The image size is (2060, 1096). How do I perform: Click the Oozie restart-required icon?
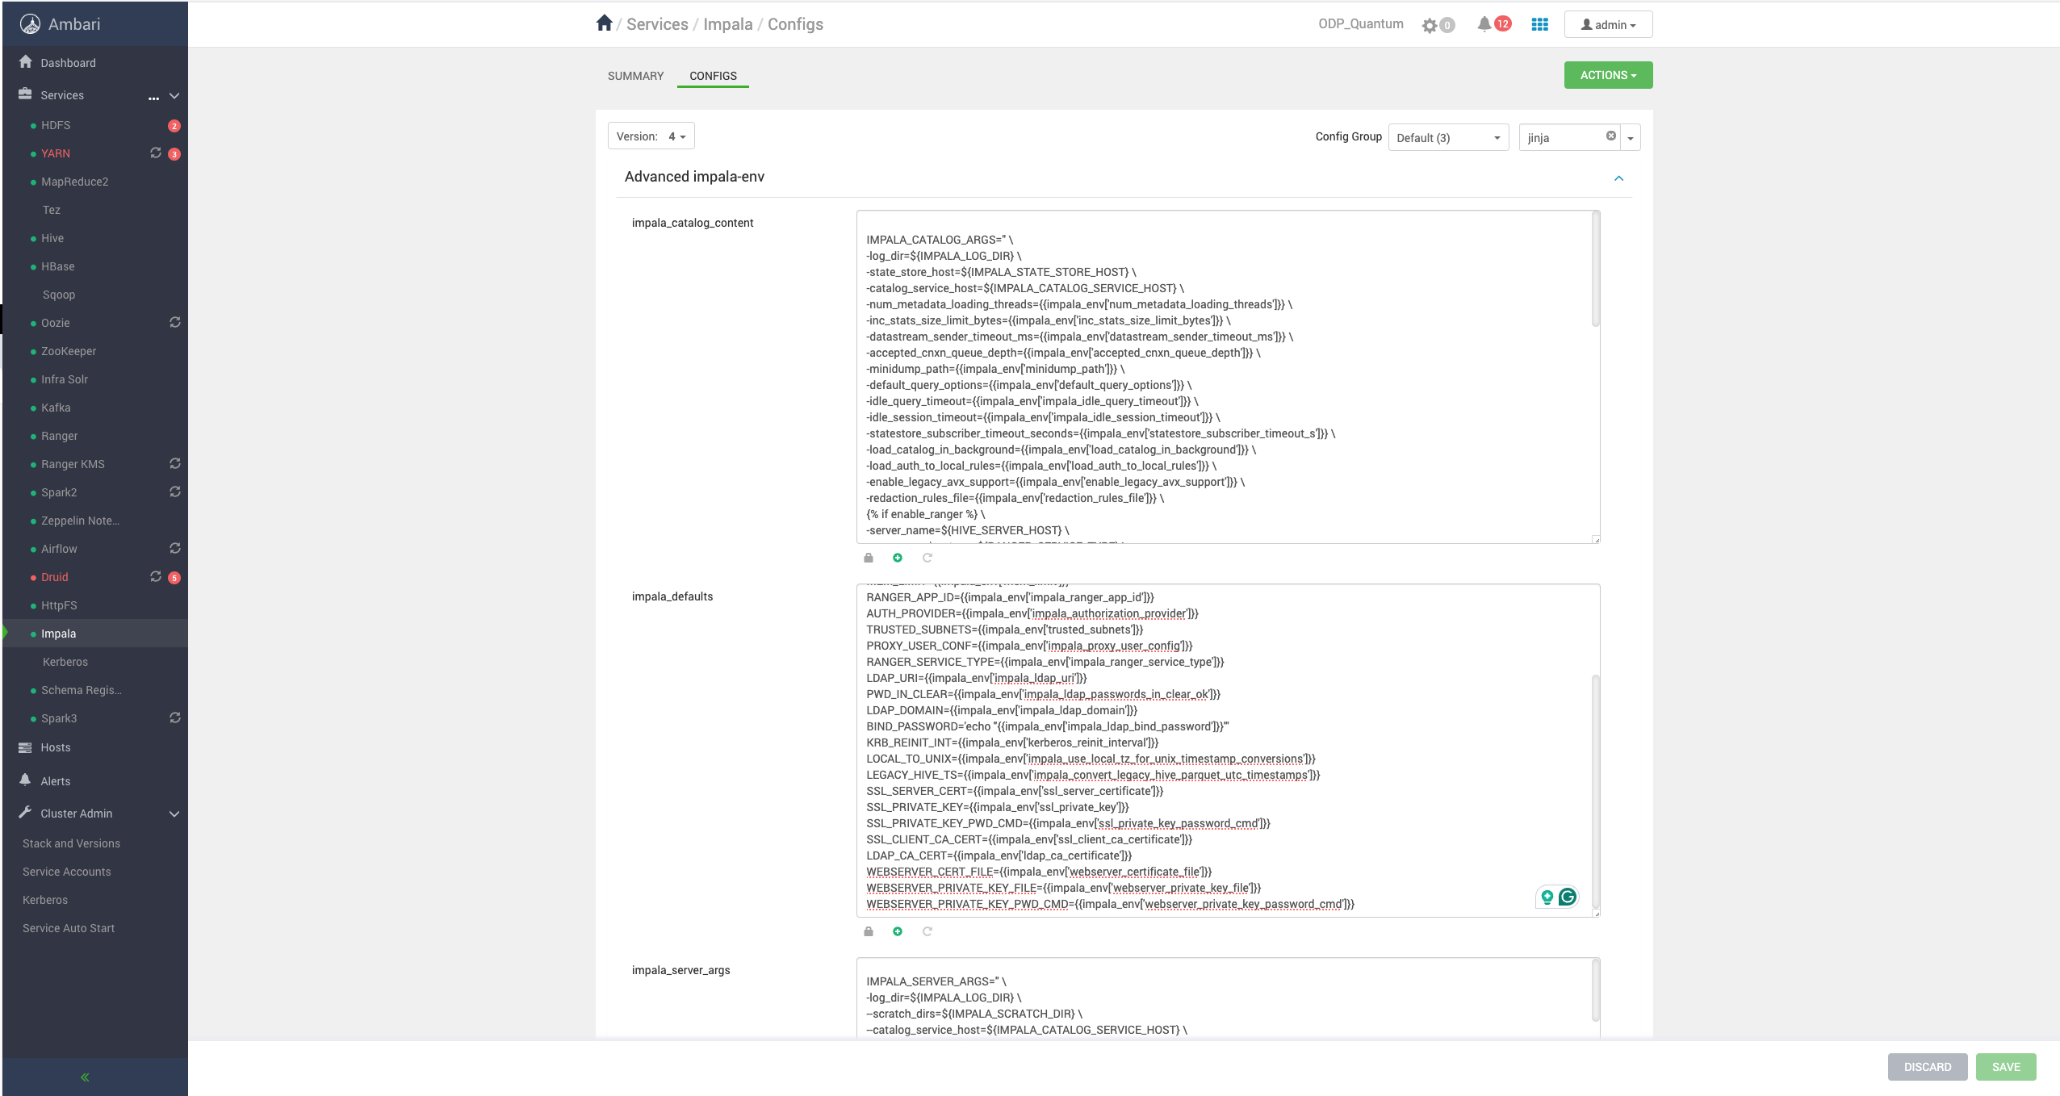pyautogui.click(x=174, y=322)
